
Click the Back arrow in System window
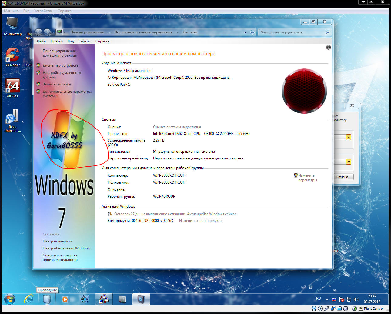point(38,32)
